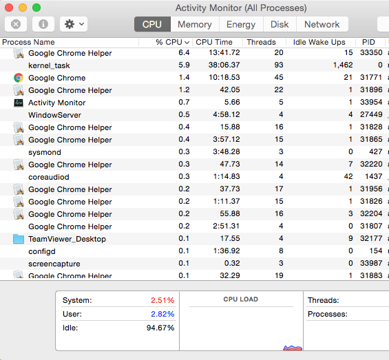The height and width of the screenshot is (360, 389).
Task: Select the kernel_task process row
Action: pyautogui.click(x=194, y=65)
